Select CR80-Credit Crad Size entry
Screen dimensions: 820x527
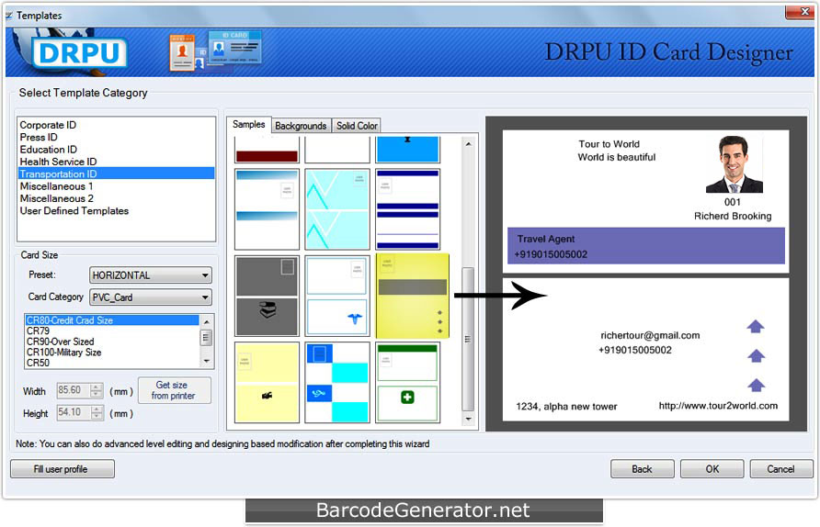[112, 320]
